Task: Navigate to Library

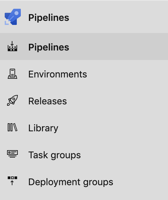Action: point(84,128)
